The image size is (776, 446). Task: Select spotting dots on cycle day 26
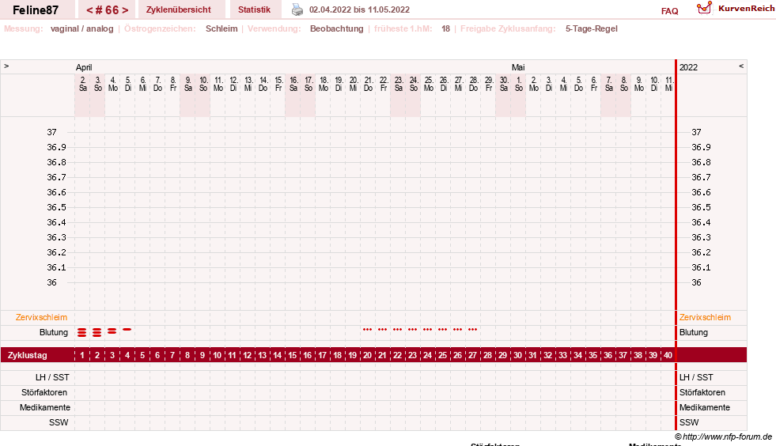point(458,329)
